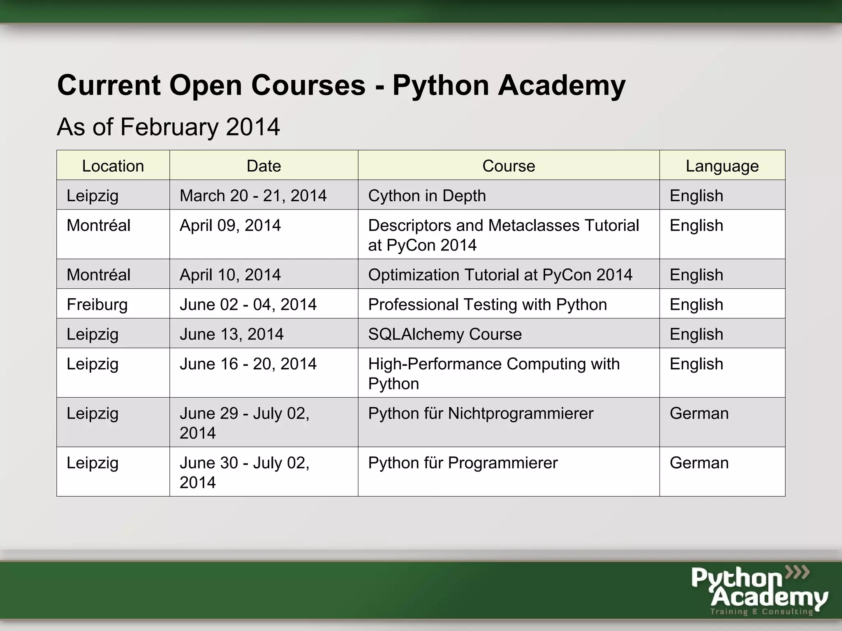Select 'Python für Programmierer' course cell
The height and width of the screenshot is (631, 842).
[x=509, y=472]
